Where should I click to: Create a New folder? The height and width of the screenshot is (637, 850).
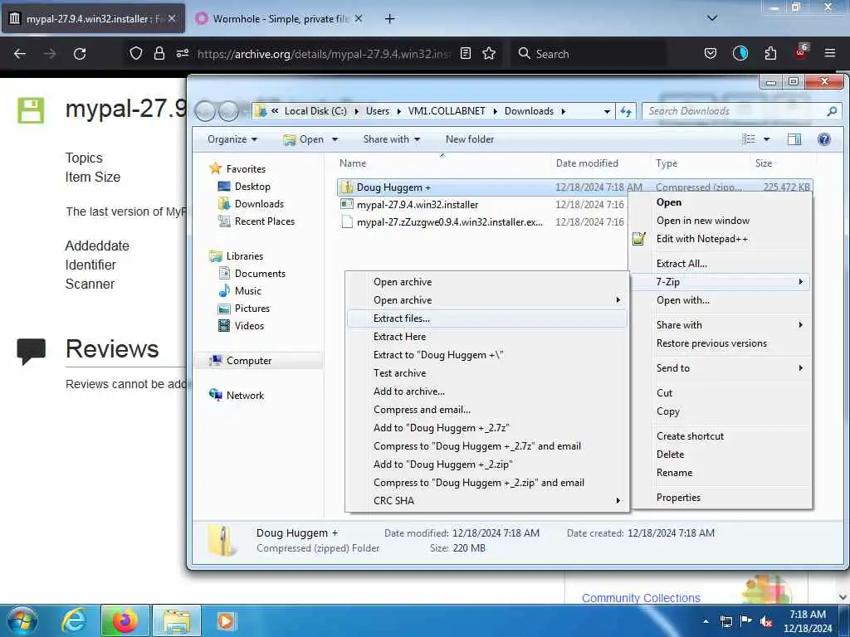(470, 139)
